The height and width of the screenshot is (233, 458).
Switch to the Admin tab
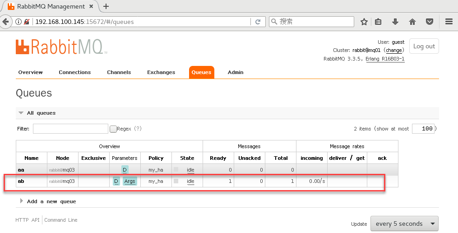pos(236,73)
